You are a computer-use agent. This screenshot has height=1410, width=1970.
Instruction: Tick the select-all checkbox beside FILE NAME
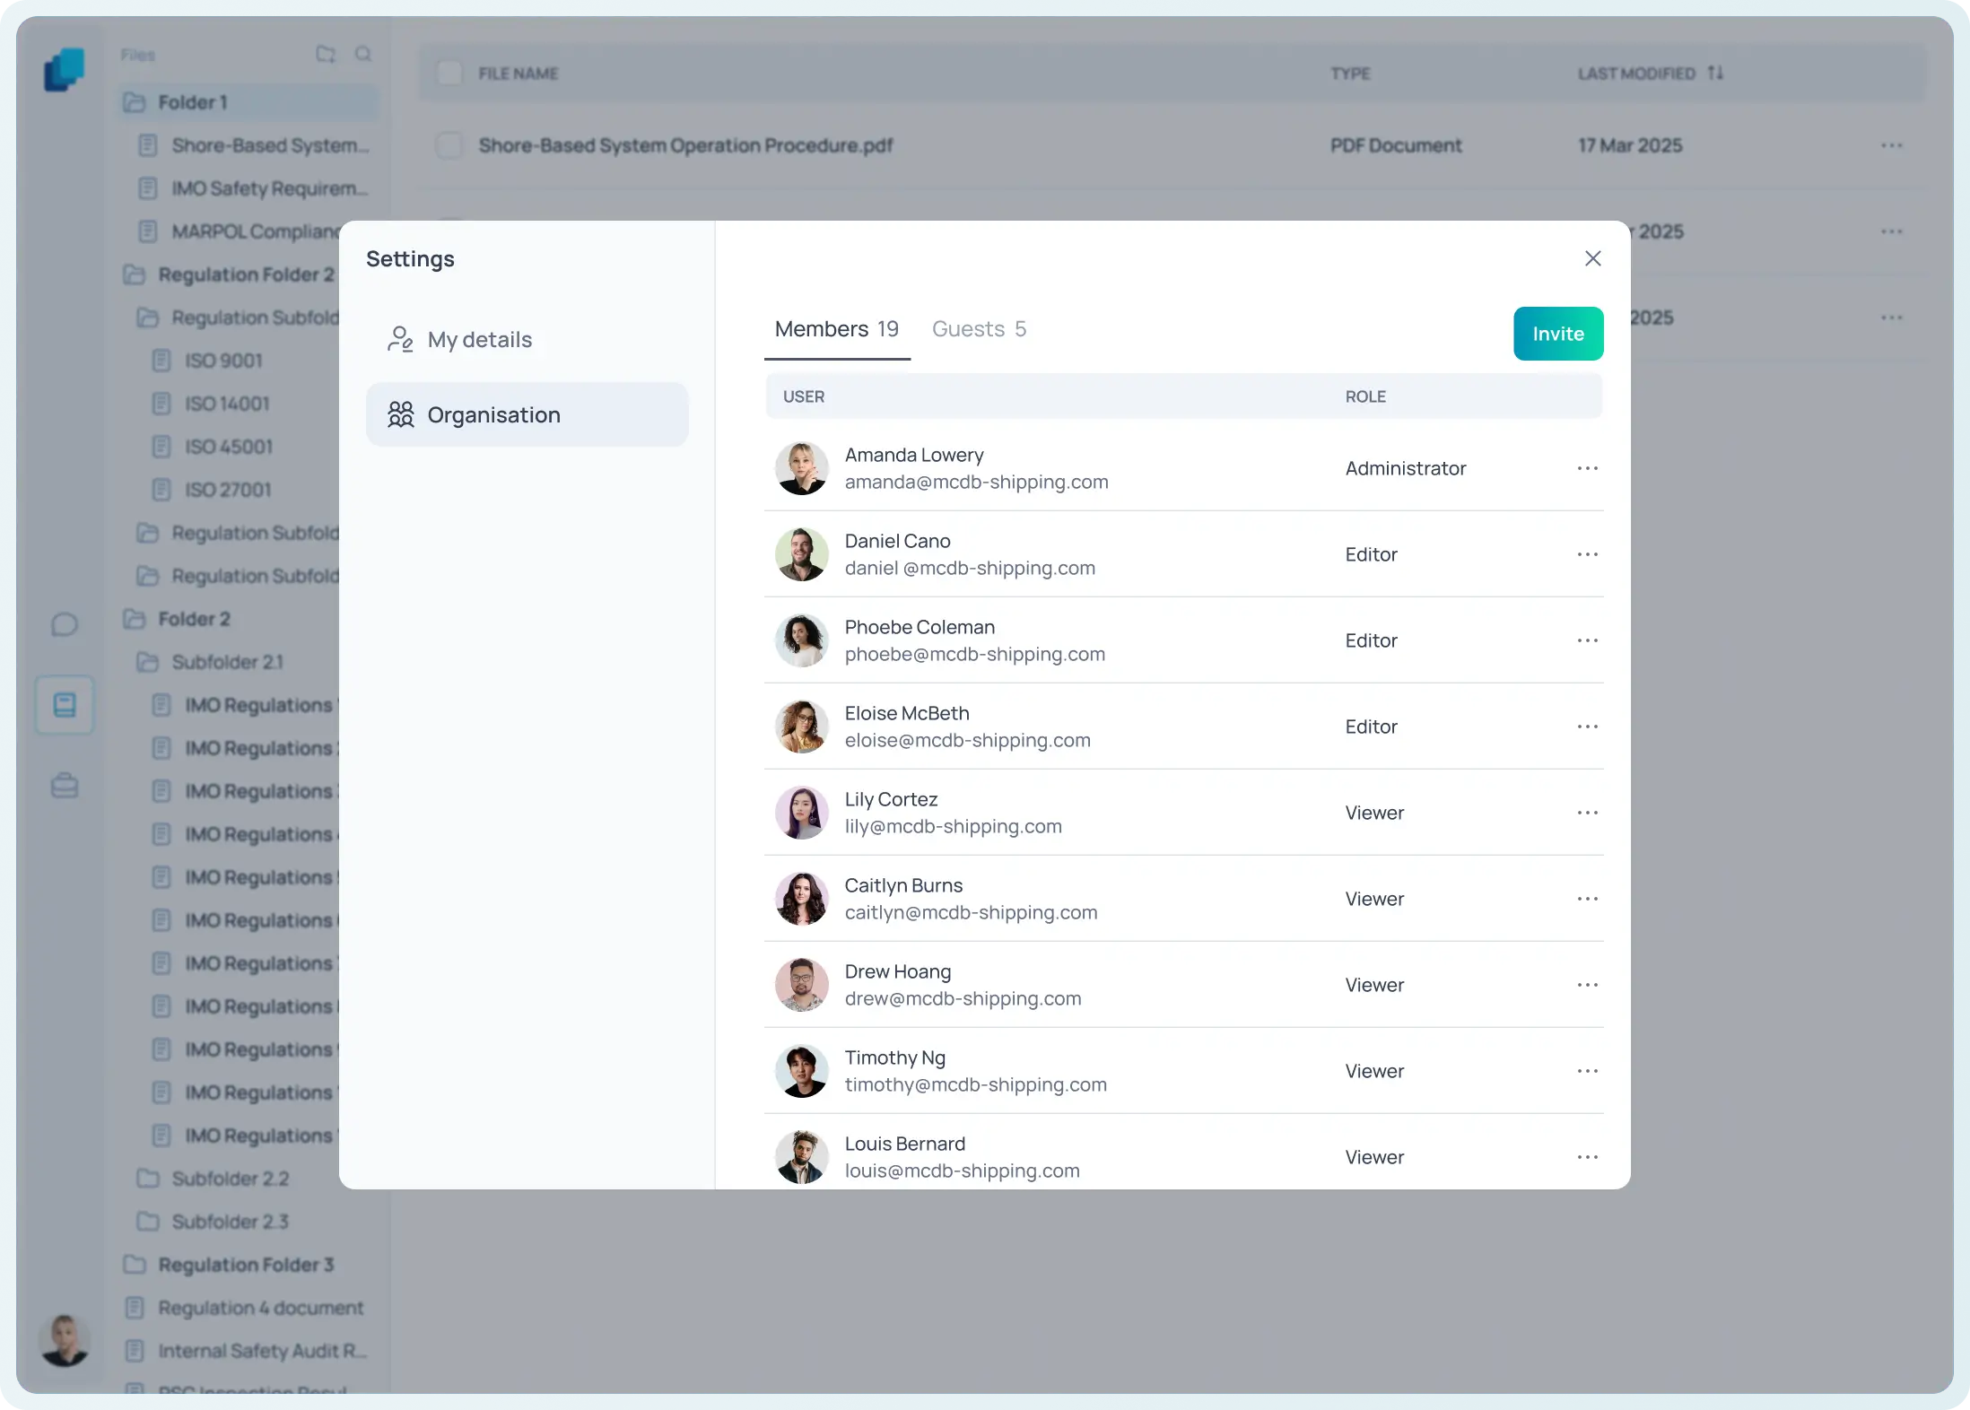coord(449,74)
